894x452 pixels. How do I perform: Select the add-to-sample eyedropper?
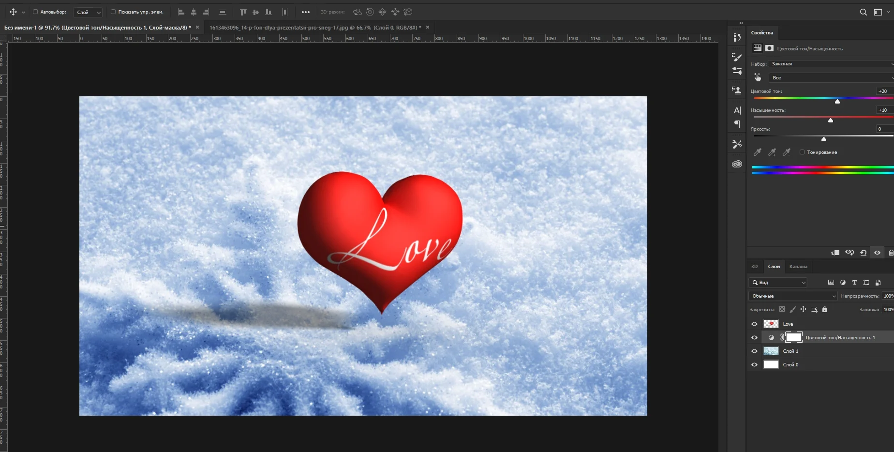772,152
